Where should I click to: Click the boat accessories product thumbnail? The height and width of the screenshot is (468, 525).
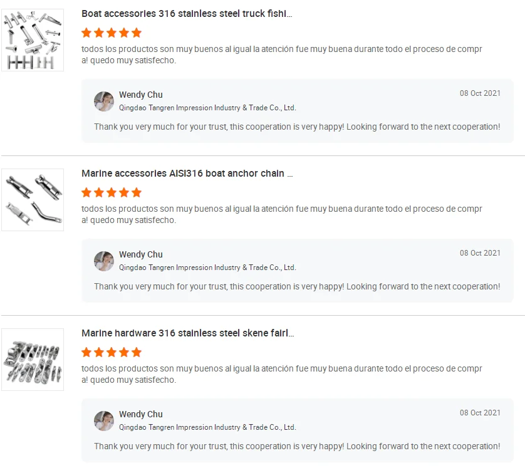coord(33,40)
